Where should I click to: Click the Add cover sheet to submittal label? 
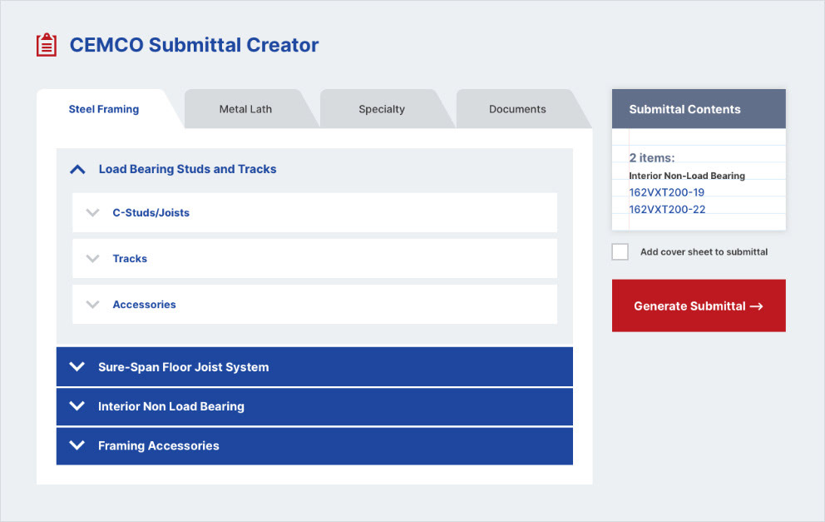[x=704, y=251]
